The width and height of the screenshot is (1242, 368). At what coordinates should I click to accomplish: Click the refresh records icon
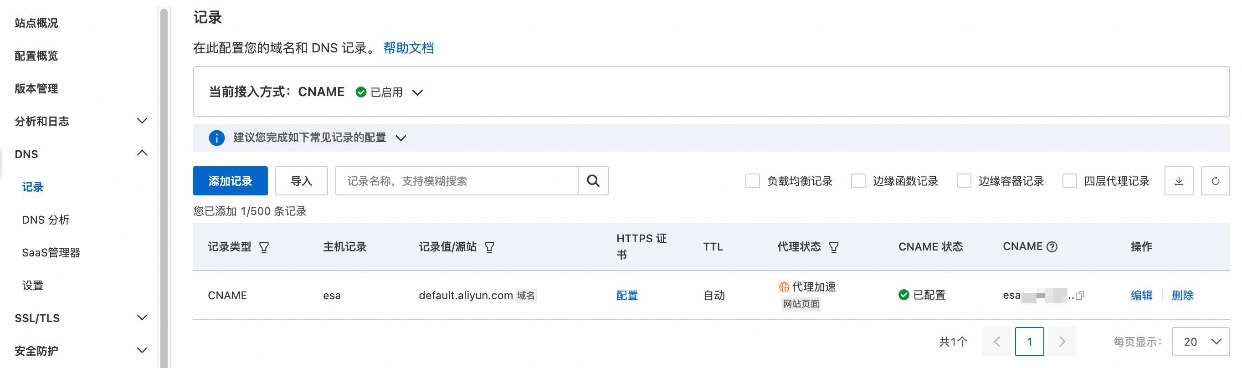[1215, 181]
